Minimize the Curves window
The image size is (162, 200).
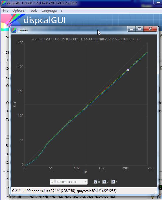(131, 29)
